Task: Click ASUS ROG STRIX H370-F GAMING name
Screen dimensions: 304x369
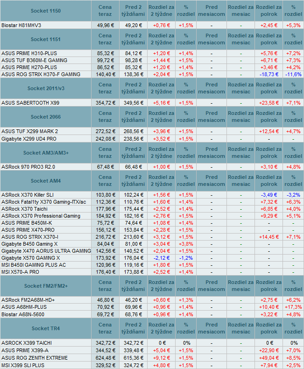Action: coord(41,74)
